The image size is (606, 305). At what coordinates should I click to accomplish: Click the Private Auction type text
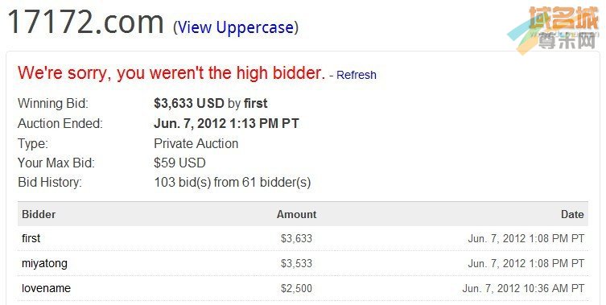[x=196, y=143]
